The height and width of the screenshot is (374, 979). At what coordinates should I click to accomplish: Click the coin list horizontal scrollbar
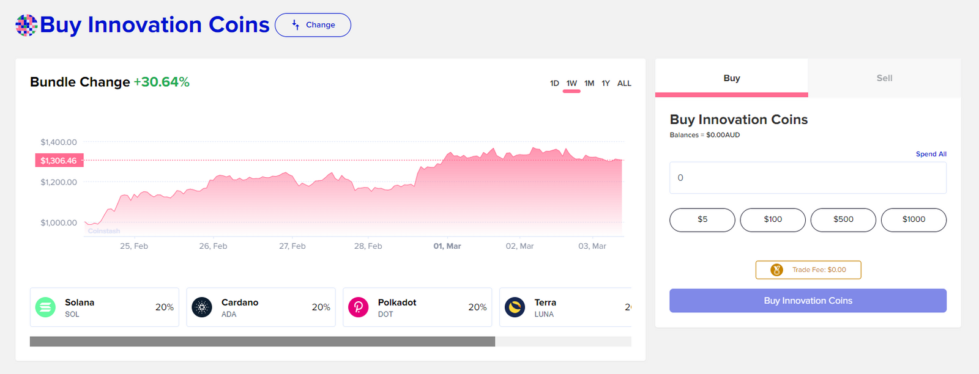tap(262, 342)
